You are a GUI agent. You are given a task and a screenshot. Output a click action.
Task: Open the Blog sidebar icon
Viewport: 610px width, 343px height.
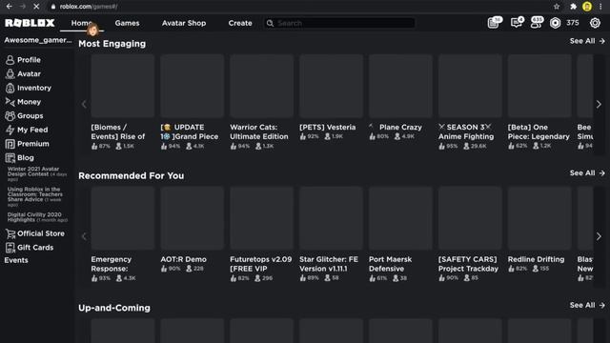point(10,158)
